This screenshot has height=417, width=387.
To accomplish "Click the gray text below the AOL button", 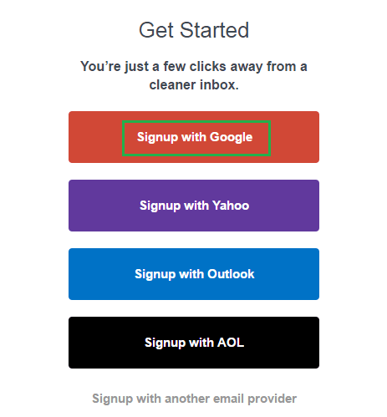I will (194, 399).
